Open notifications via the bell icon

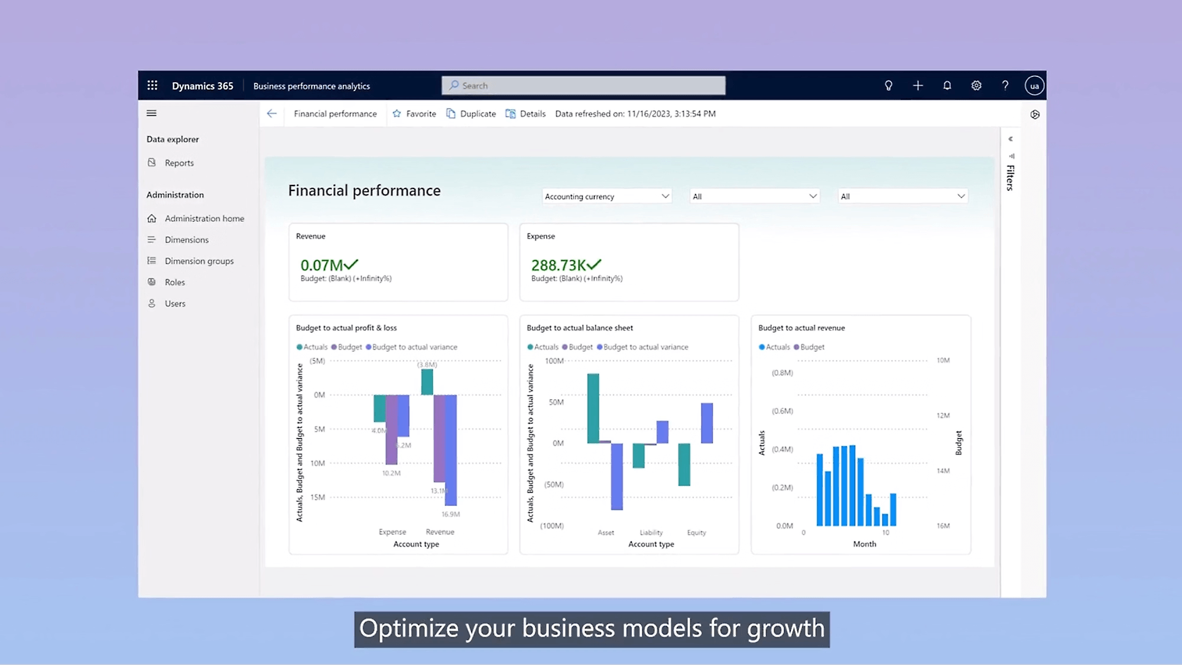(947, 85)
